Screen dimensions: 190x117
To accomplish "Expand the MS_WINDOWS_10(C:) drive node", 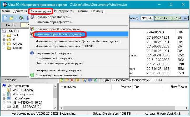I will coord(4,103).
